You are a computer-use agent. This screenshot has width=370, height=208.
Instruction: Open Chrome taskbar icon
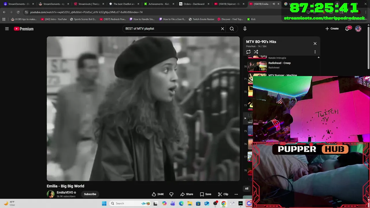[x=223, y=203]
